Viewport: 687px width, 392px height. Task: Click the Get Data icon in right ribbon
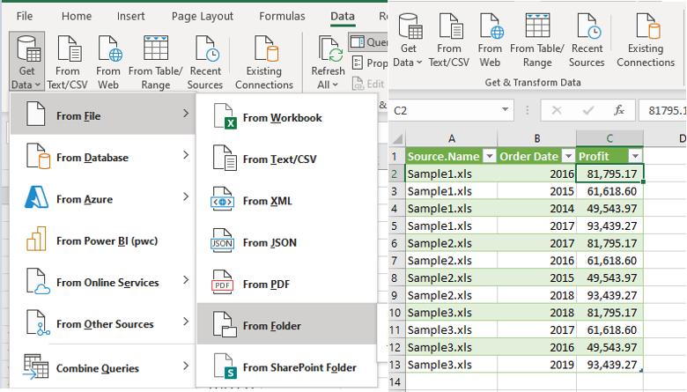pos(409,41)
